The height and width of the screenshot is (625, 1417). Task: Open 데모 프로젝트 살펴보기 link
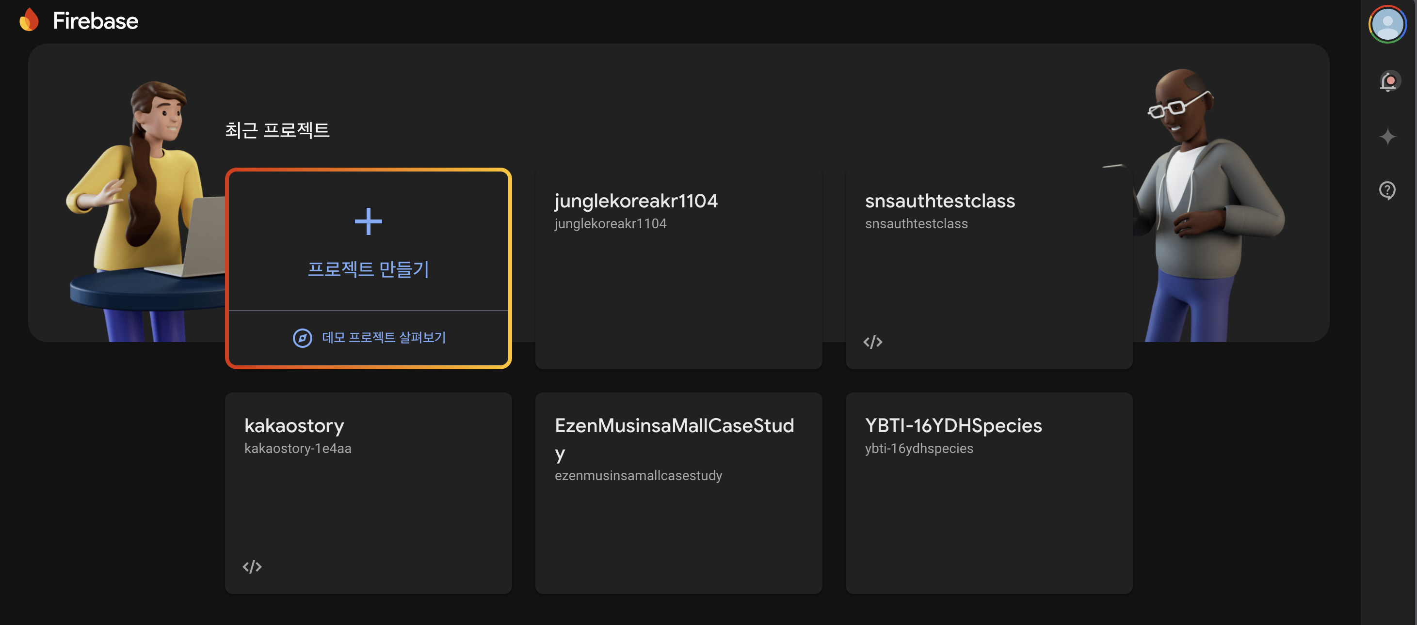(384, 338)
